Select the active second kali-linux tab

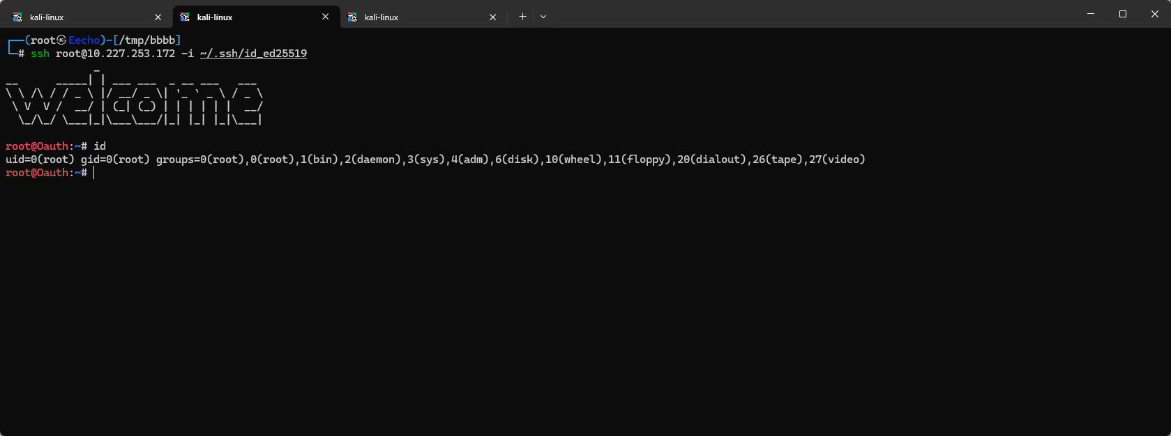(256, 17)
